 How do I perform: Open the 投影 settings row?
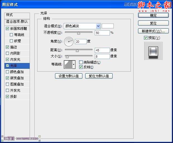(17, 97)
